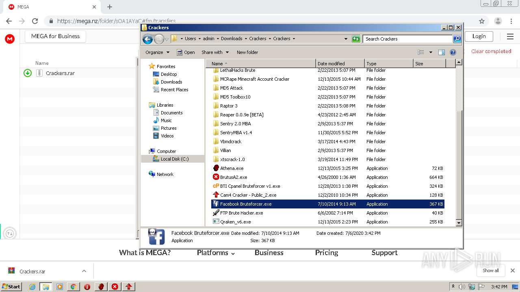
Task: Open the Share with dropdown
Action: pyautogui.click(x=215, y=52)
